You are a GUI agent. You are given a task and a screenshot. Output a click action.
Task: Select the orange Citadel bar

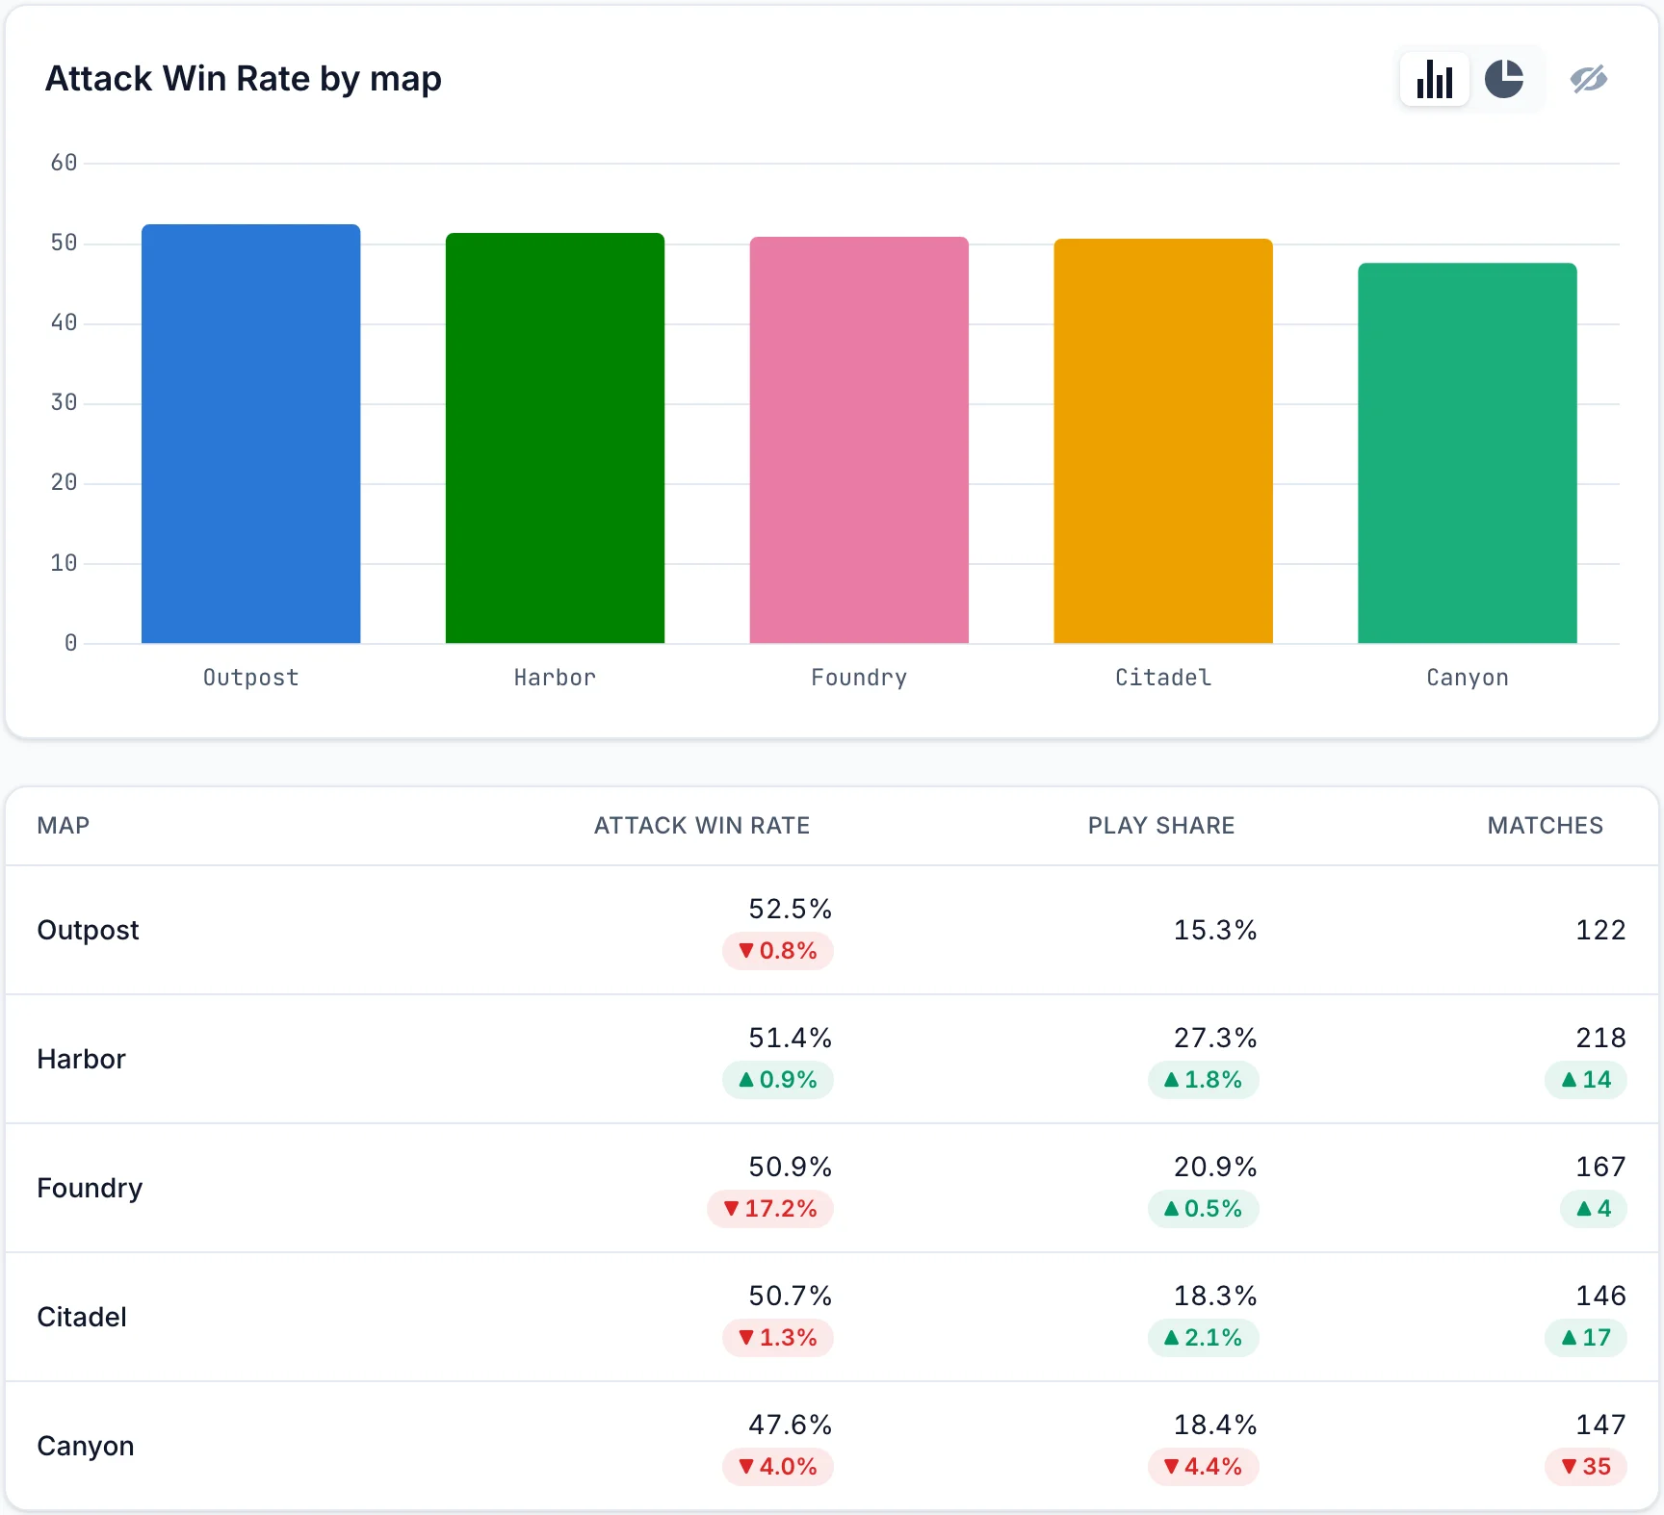[1163, 441]
